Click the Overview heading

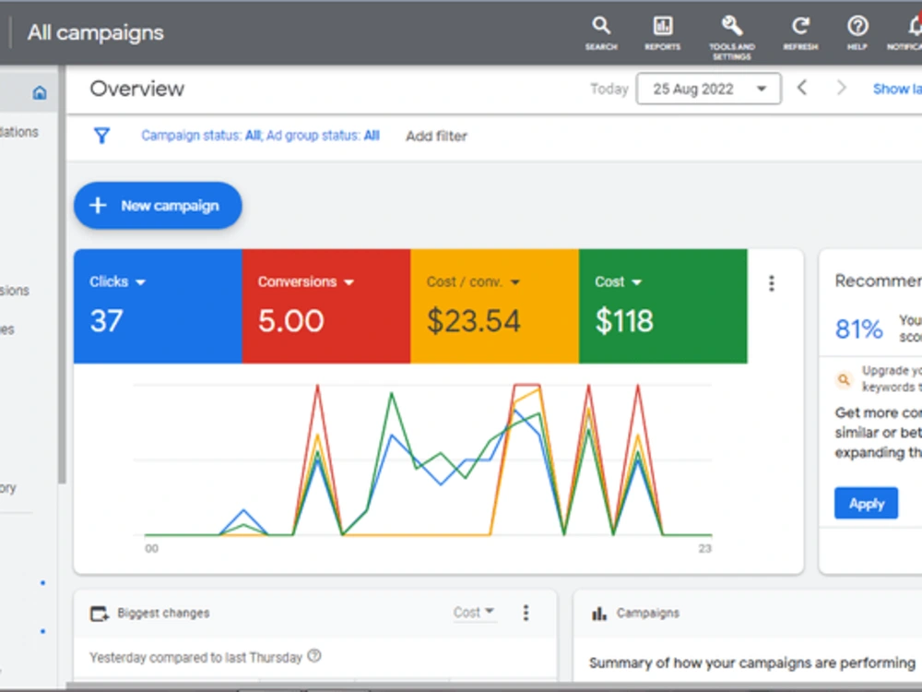click(137, 89)
